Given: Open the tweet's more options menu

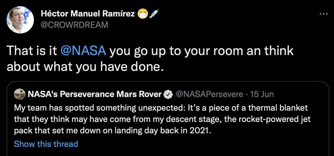Looking at the screenshot, I should coord(323,14).
